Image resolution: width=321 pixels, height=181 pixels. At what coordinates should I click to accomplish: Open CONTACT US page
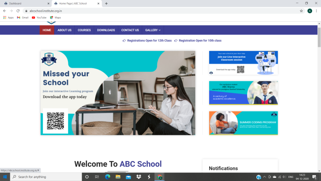[x=130, y=30]
